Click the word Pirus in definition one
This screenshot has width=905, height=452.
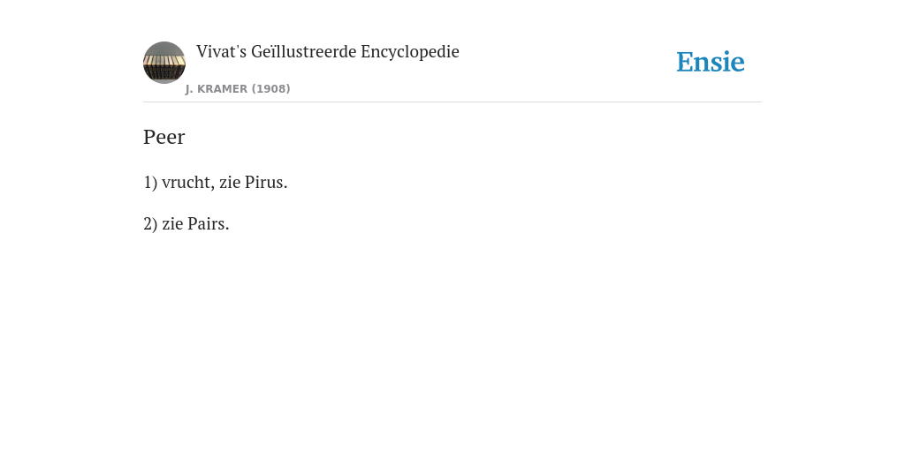266,182
